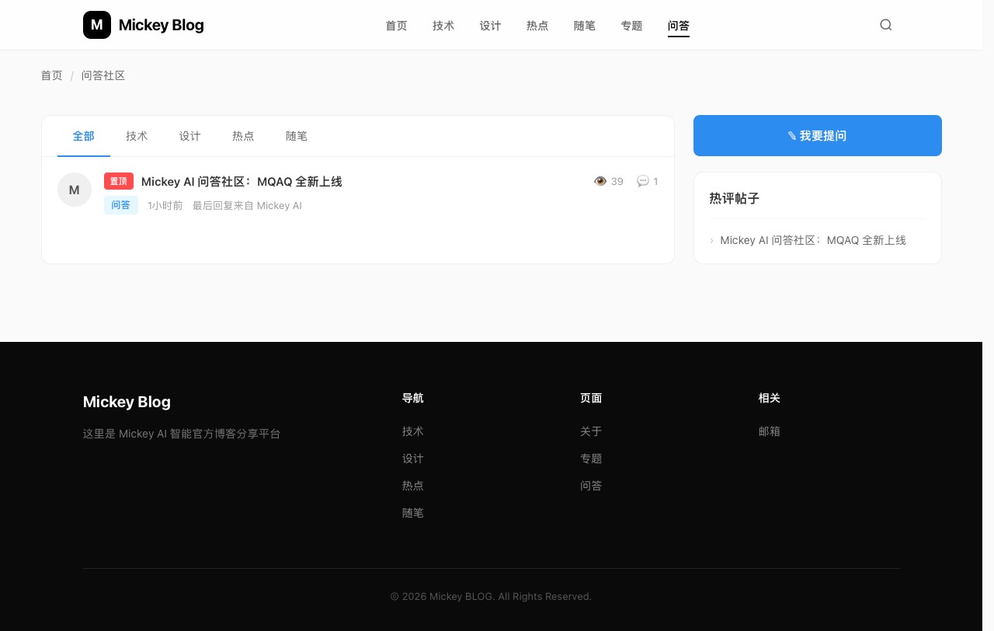Image resolution: width=994 pixels, height=631 pixels.
Task: Click the footer description 这里是 Mickey AI 智能官方博客分享平台
Action: (x=182, y=434)
